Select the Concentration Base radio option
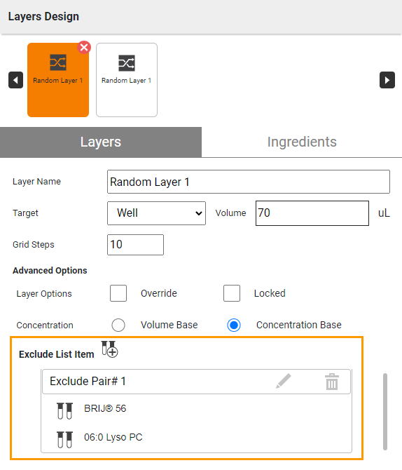This screenshot has height=470, width=402. (234, 325)
